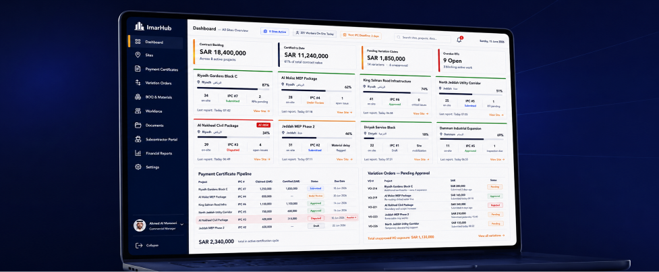Click the location pin on Diriyah Service Block card
This screenshot has height=272, width=659.
pyautogui.click(x=365, y=133)
